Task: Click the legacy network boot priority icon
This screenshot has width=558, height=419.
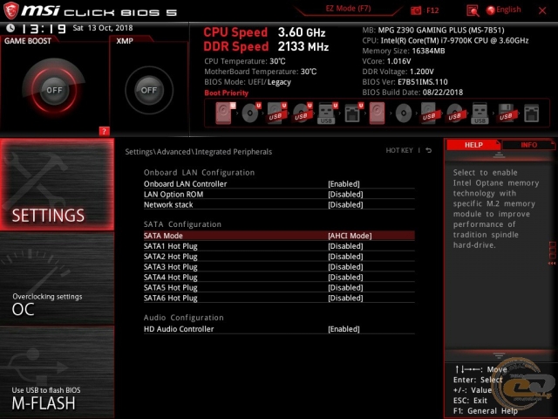Action: click(531, 113)
